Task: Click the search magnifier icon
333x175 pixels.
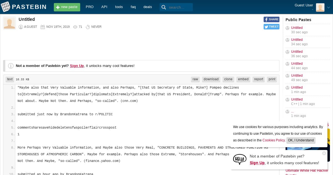Action: tap(164, 7)
